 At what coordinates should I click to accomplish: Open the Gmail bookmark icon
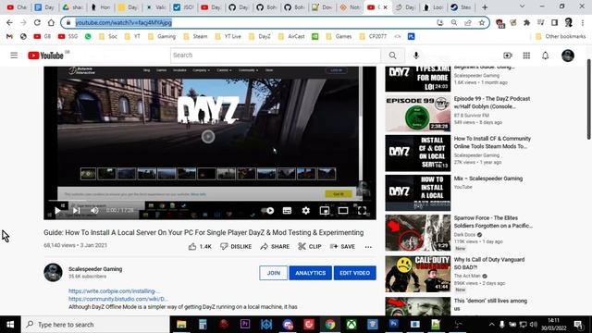[x=9, y=37]
